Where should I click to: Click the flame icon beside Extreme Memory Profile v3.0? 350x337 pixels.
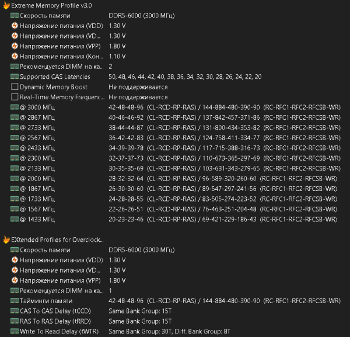6,5
